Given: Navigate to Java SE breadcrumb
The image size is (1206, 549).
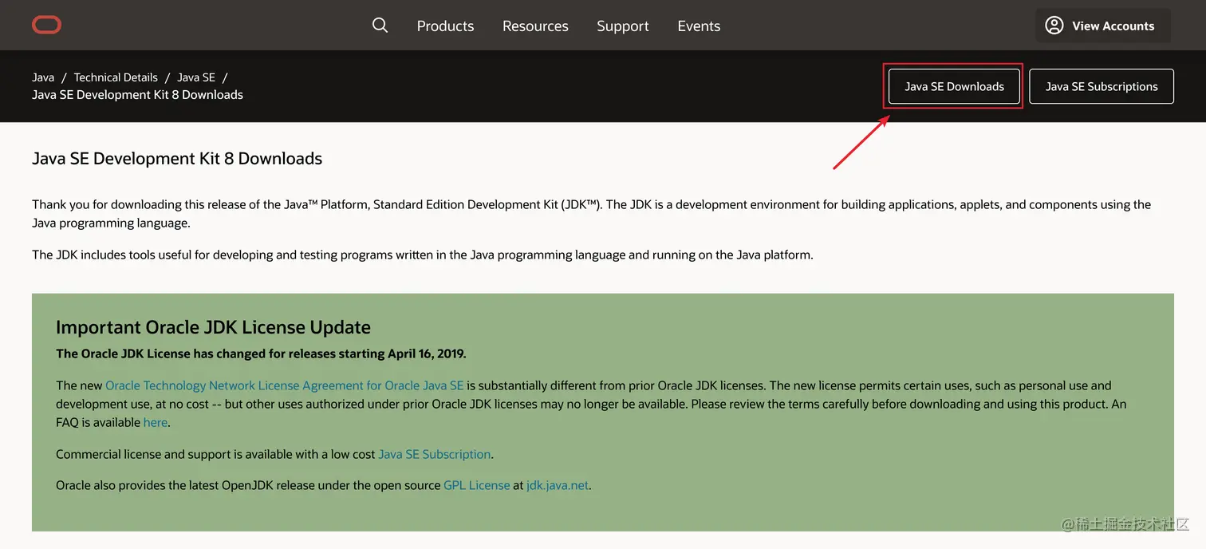Looking at the screenshot, I should click(x=196, y=77).
